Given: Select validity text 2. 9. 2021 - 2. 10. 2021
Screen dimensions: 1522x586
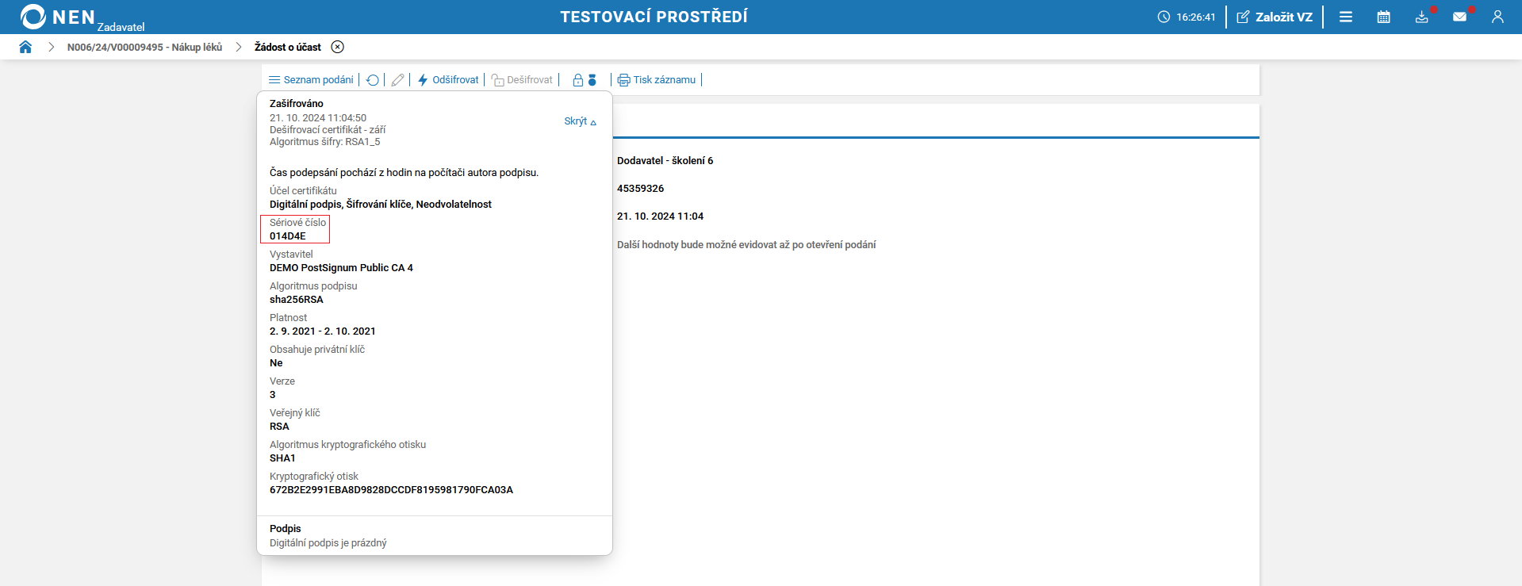Looking at the screenshot, I should pos(323,331).
